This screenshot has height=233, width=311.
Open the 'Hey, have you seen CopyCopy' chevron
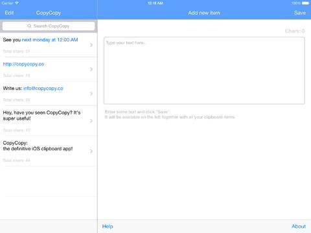point(91,121)
